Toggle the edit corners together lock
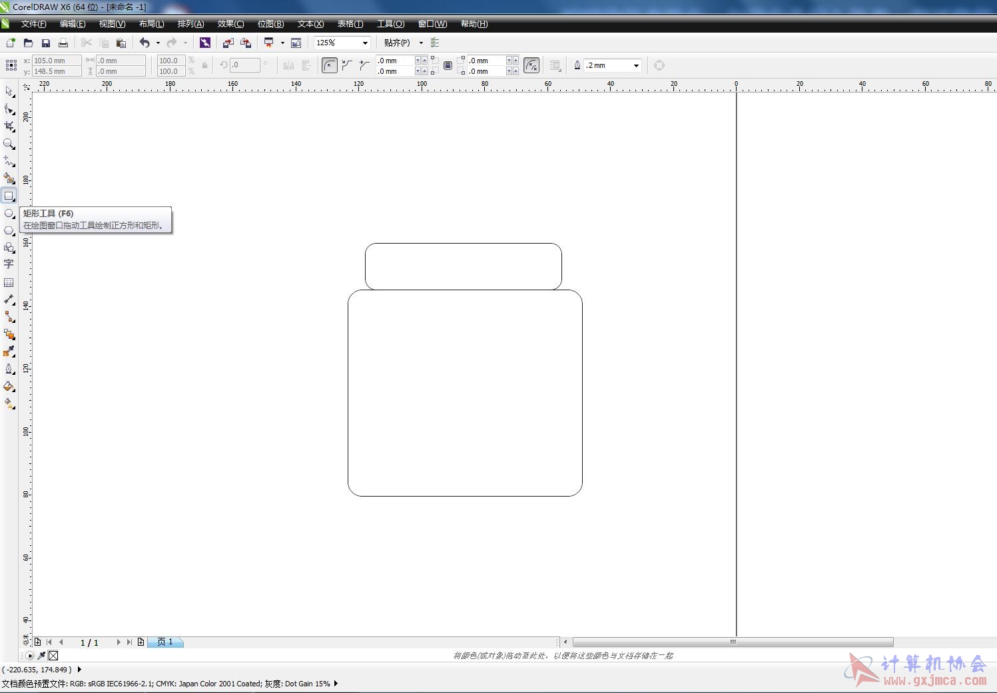Image resolution: width=997 pixels, height=693 pixels. tap(448, 65)
